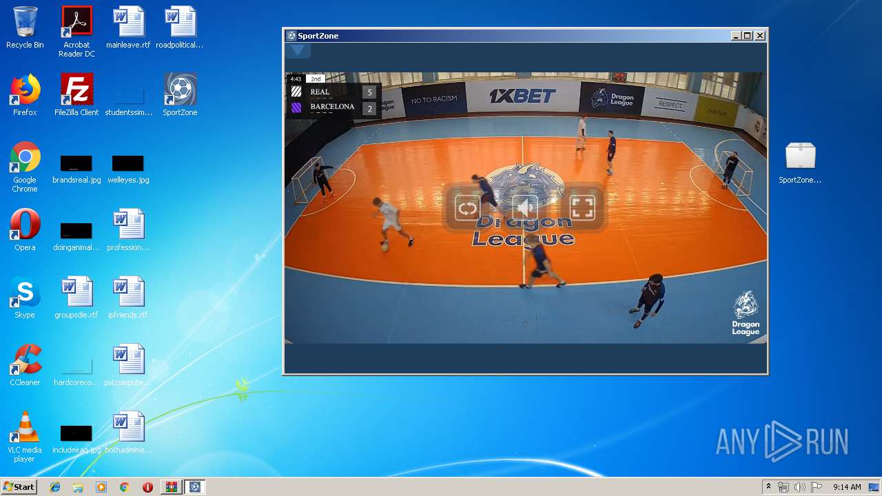This screenshot has height=496, width=882.
Task: Click the REAL team name on the scoreboard
Action: tap(320, 92)
